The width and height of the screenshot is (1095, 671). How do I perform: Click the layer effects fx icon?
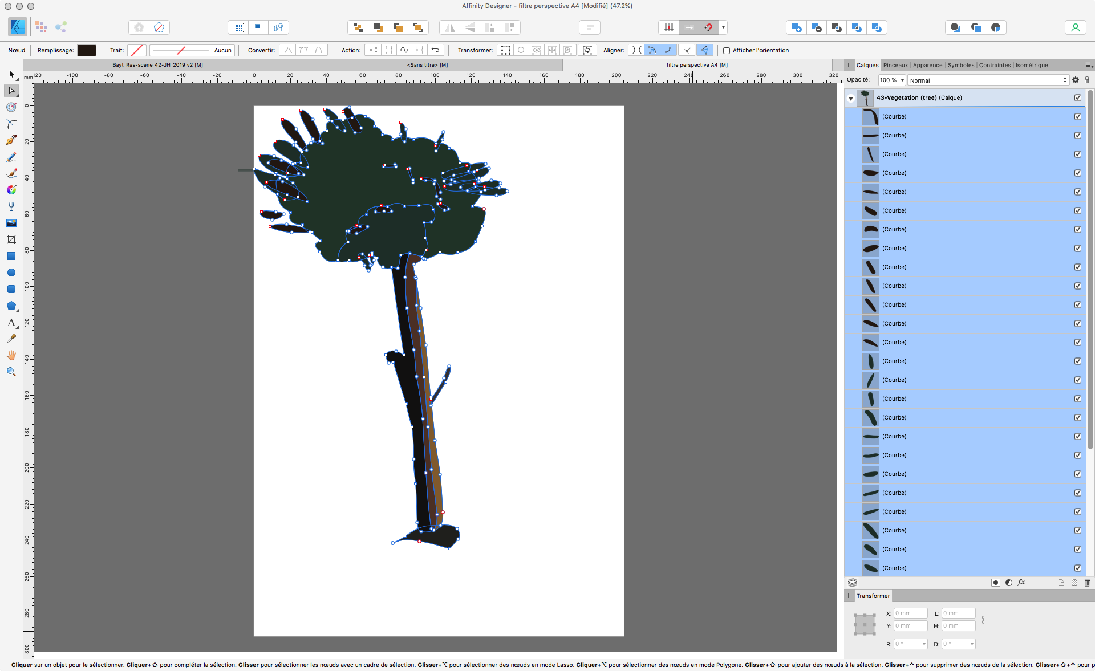click(x=1021, y=583)
